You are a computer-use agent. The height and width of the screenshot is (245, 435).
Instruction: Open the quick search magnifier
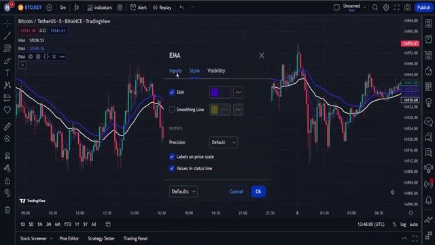375,7
